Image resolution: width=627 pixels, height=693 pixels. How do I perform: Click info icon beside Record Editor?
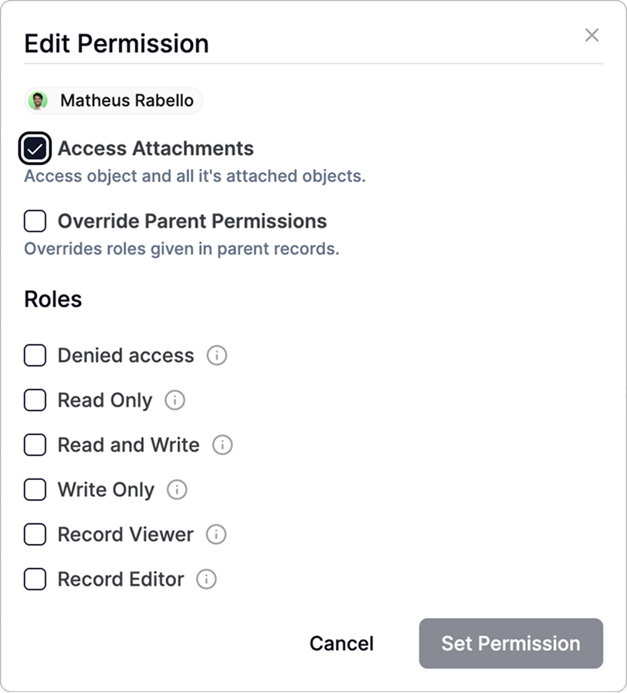[x=206, y=580]
